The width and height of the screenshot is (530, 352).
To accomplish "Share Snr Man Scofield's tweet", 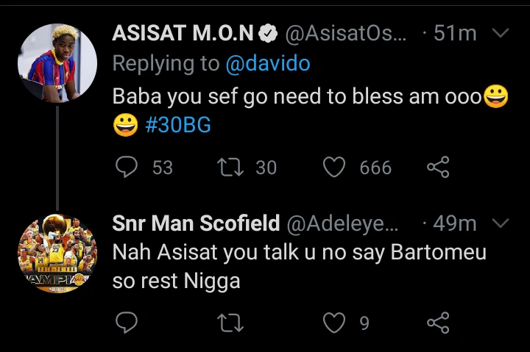I will (x=438, y=322).
